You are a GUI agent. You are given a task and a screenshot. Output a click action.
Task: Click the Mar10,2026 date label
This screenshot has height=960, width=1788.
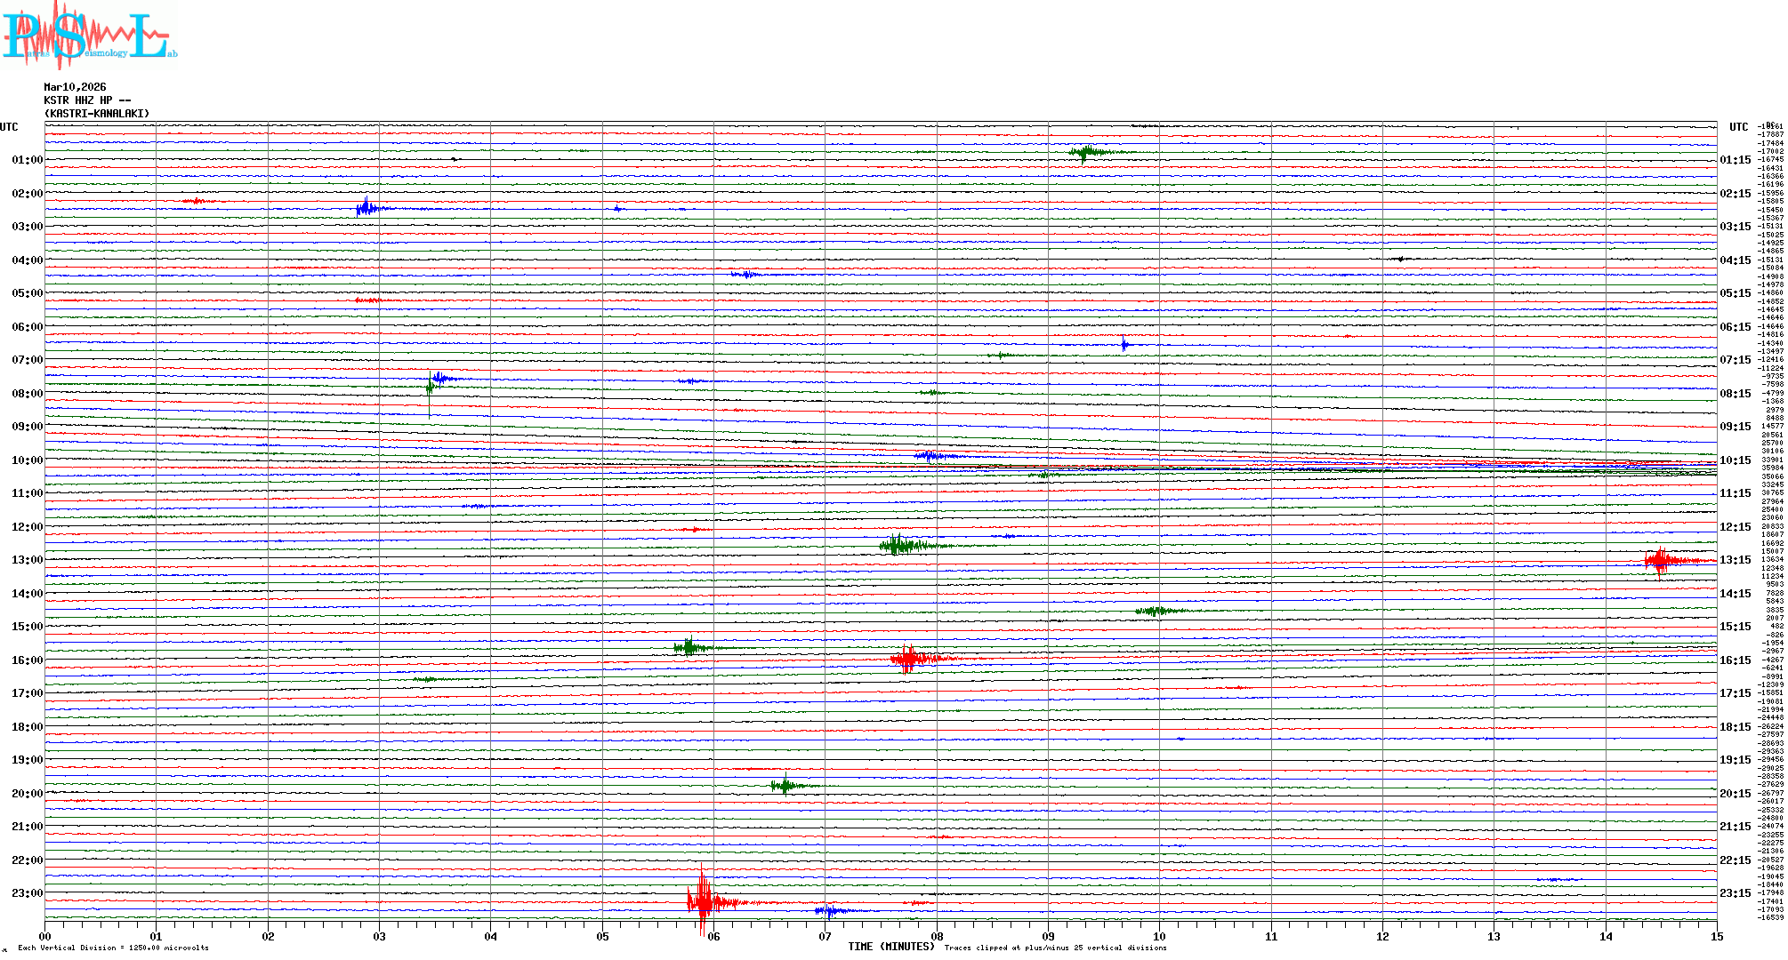click(75, 87)
